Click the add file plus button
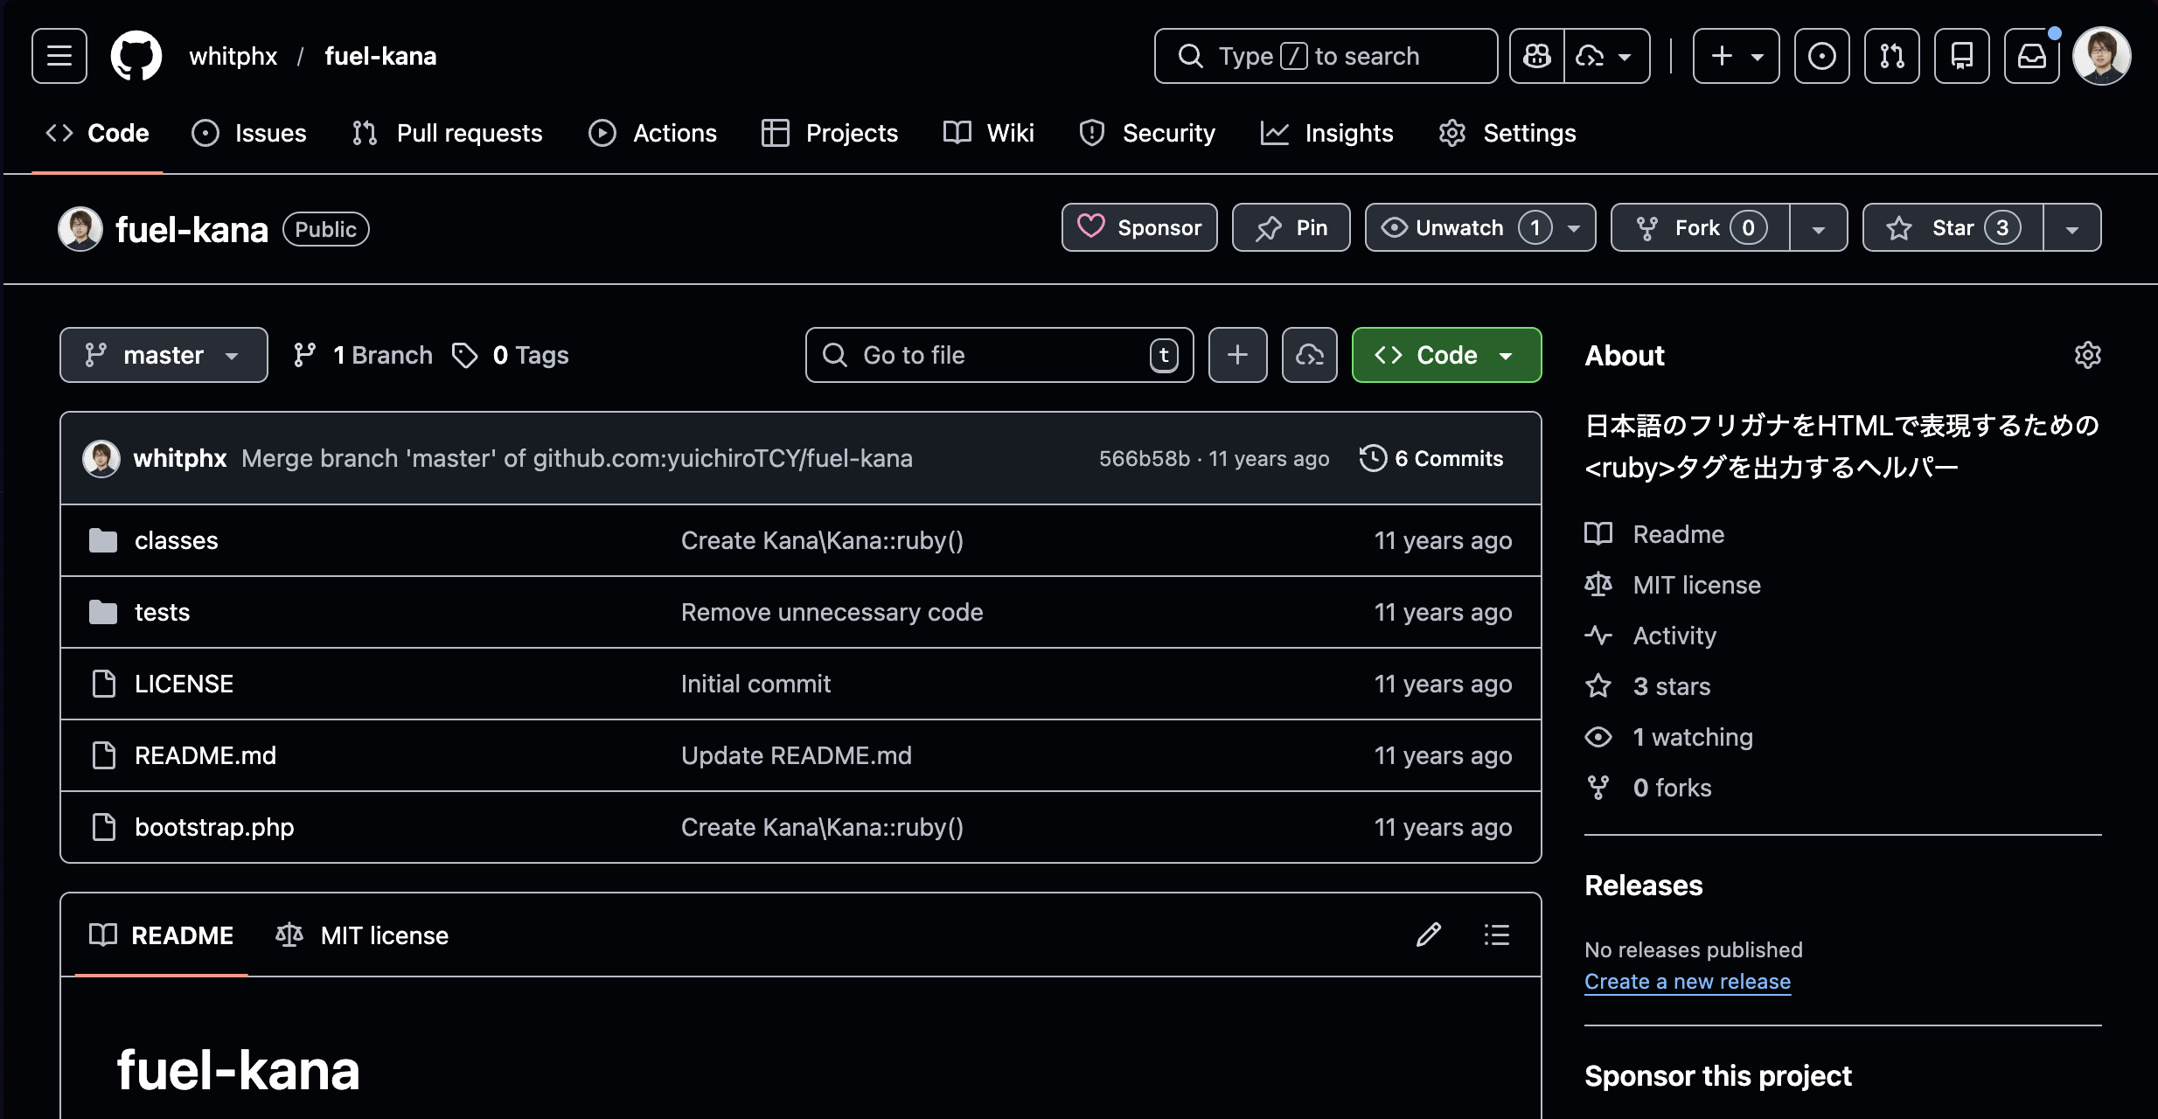Screen dimensions: 2158x1119 coord(1238,355)
